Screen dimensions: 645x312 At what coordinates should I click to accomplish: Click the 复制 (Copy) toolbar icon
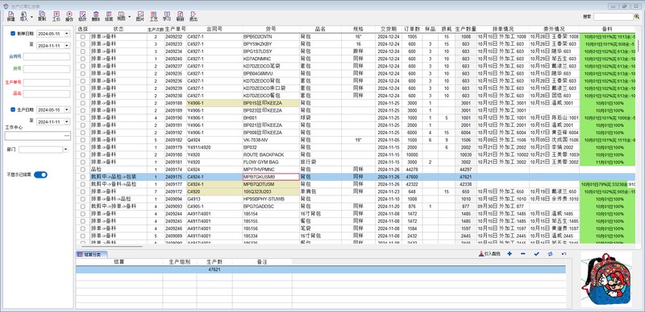42,16
